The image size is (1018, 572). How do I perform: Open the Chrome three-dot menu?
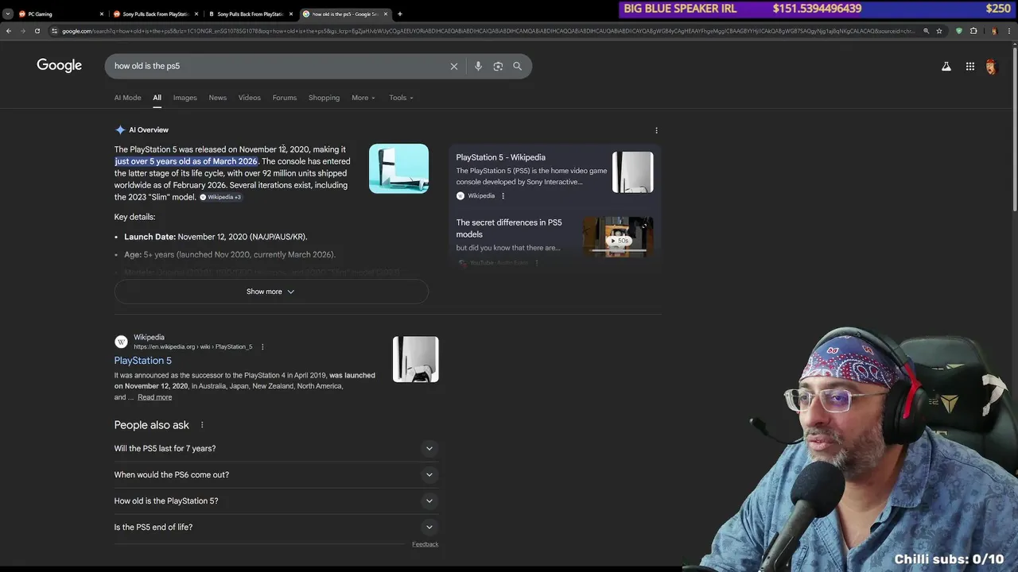[1009, 31]
